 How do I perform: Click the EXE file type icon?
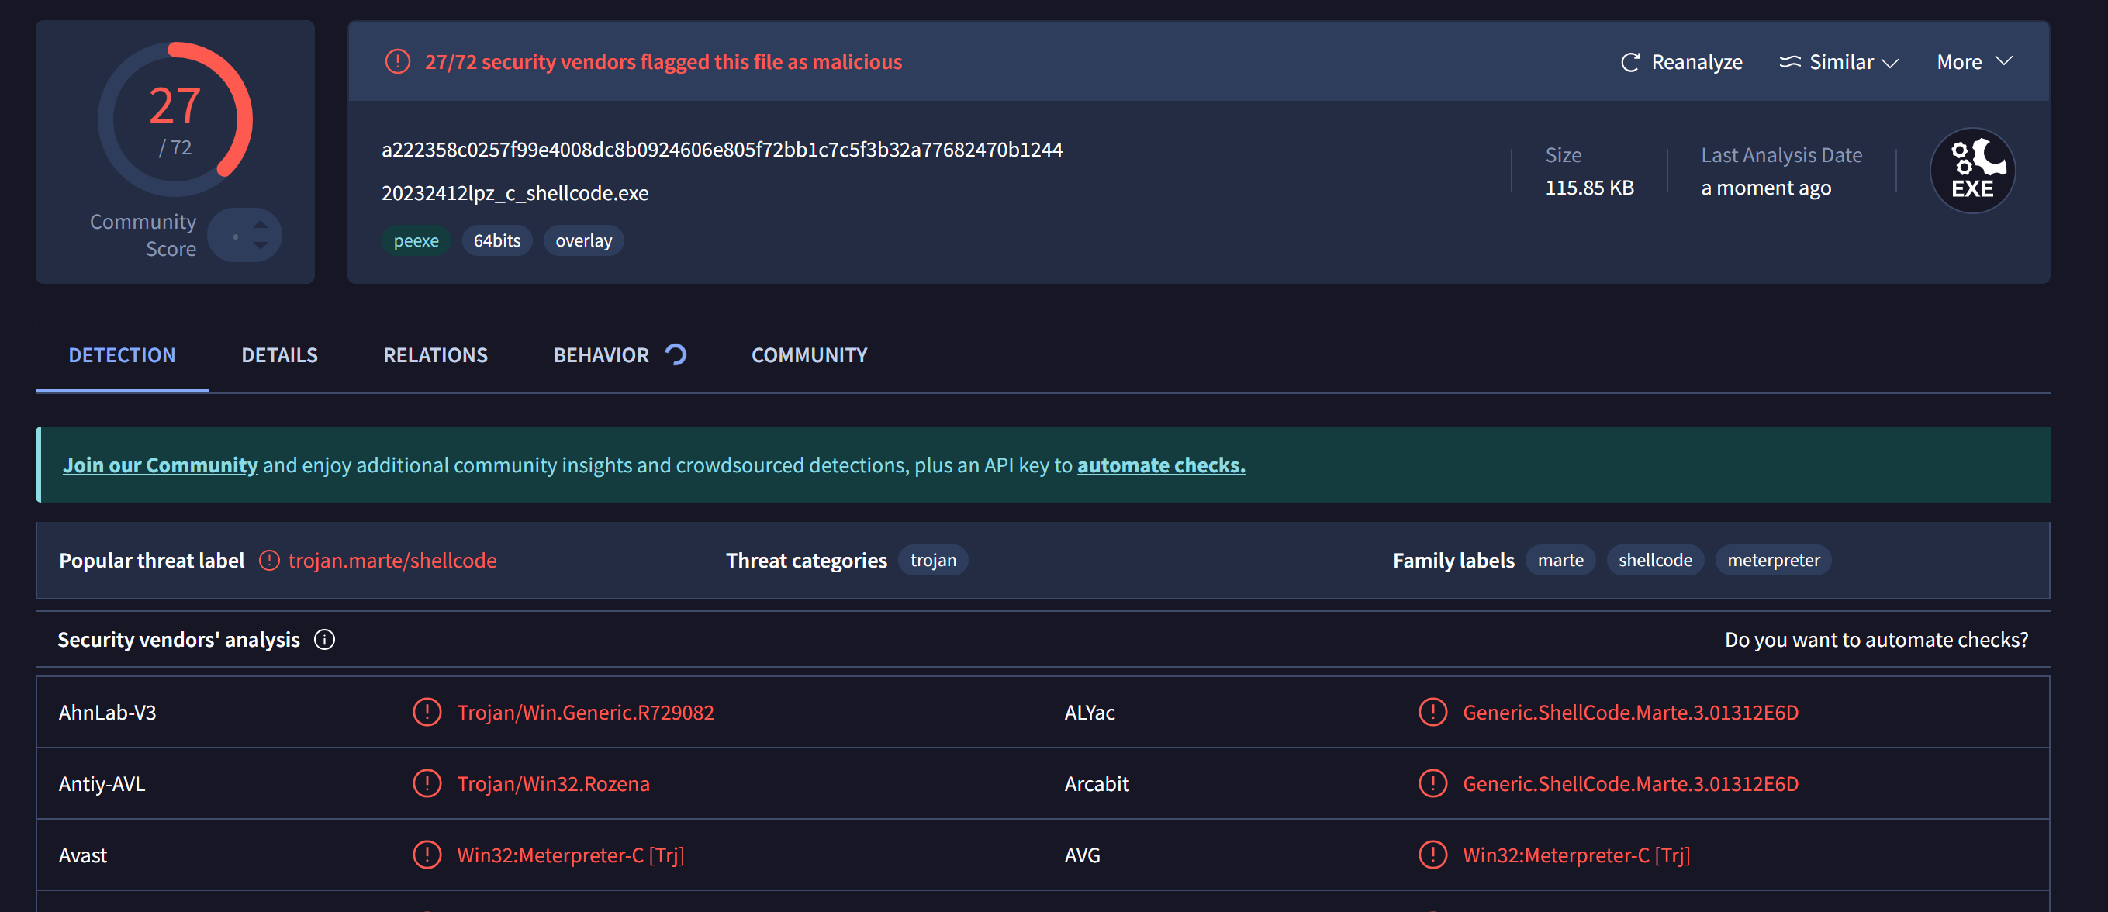[1972, 170]
